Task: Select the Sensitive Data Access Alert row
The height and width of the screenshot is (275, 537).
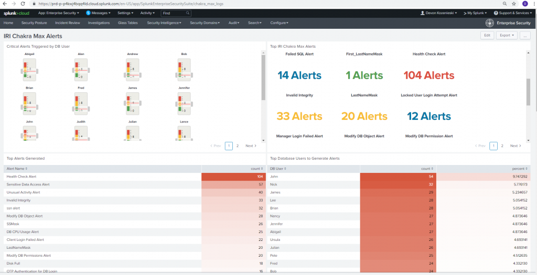Action: [x=135, y=184]
